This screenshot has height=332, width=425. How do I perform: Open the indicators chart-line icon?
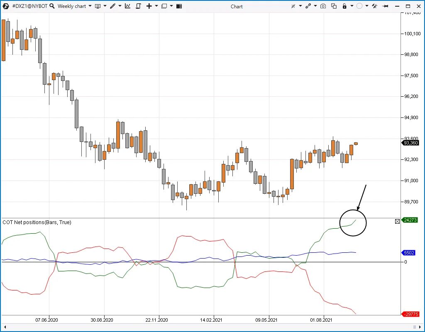[127, 6]
